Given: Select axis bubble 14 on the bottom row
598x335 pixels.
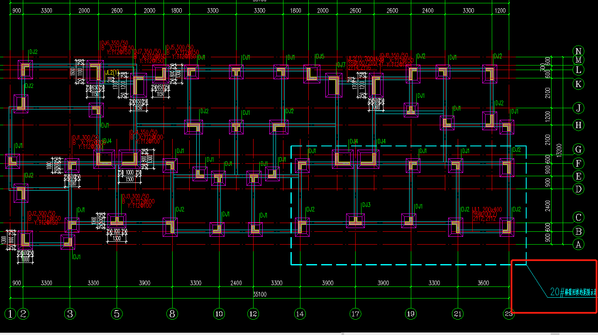Looking at the screenshot, I should pos(300,314).
